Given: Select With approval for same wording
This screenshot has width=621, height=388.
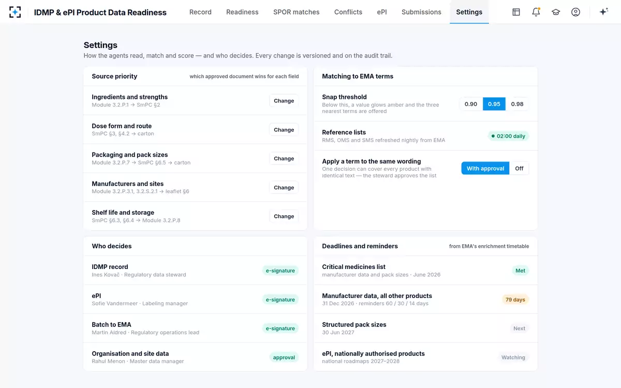Looking at the screenshot, I should (485, 168).
